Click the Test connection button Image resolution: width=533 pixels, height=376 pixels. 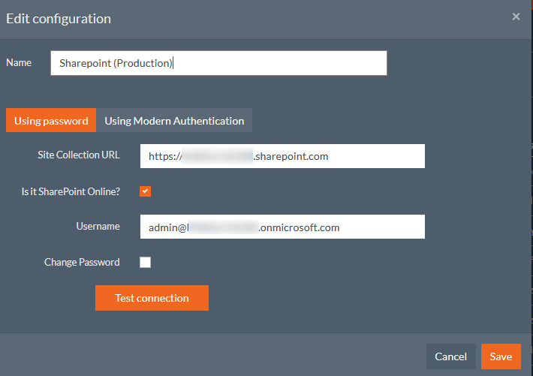tap(152, 298)
